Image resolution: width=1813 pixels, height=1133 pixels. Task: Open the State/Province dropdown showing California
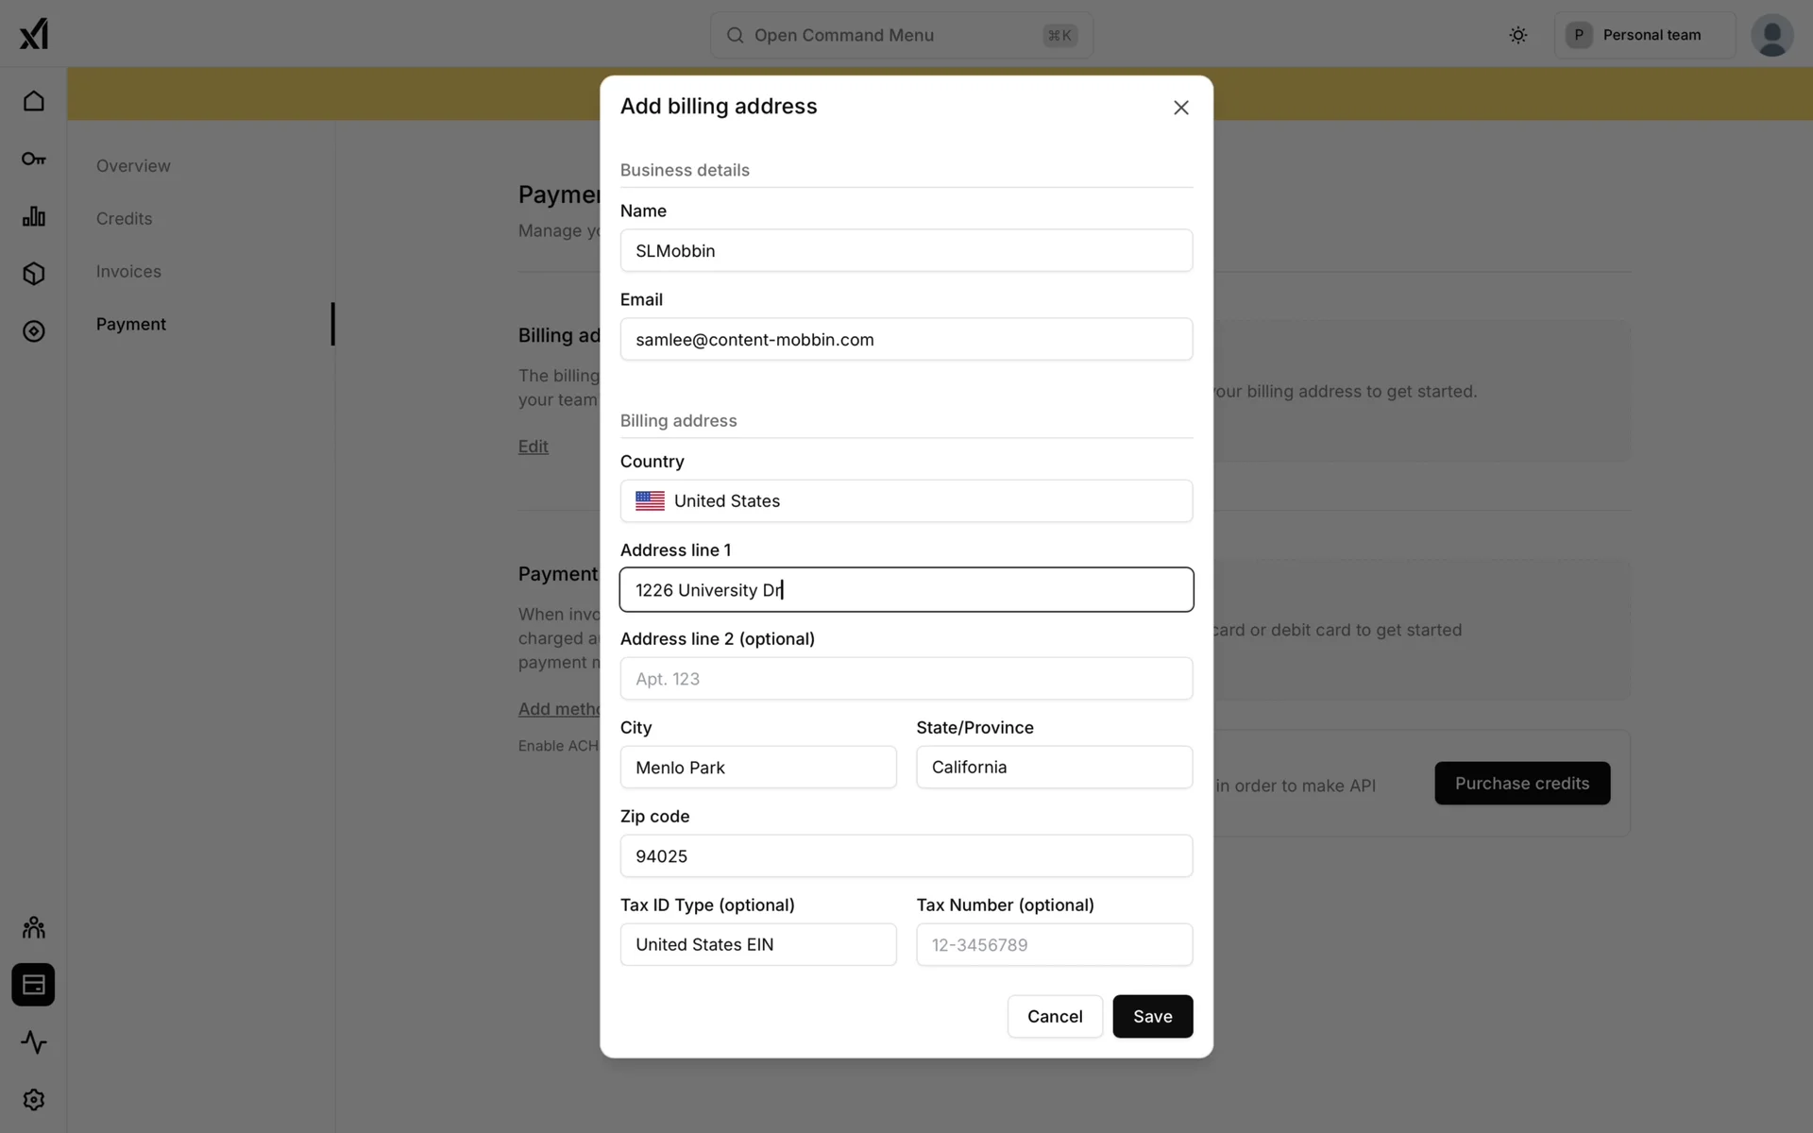tap(1054, 768)
